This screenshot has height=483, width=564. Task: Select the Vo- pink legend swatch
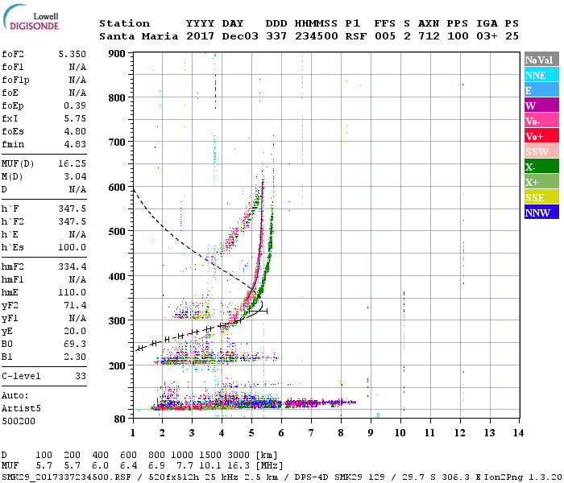point(541,121)
